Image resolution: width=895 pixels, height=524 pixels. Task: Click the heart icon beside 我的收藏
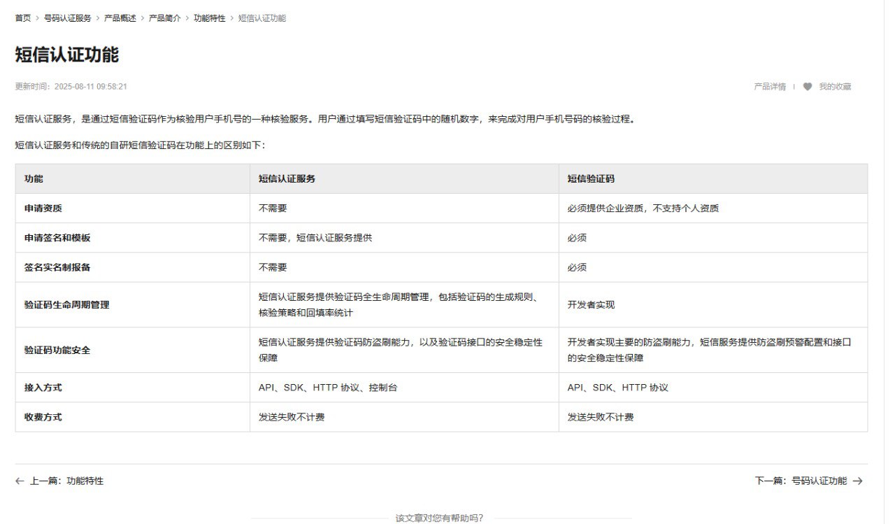(x=808, y=87)
